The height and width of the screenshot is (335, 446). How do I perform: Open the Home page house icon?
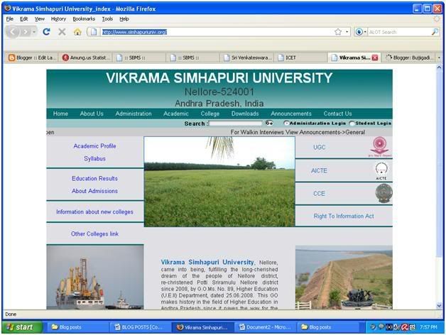pos(77,32)
